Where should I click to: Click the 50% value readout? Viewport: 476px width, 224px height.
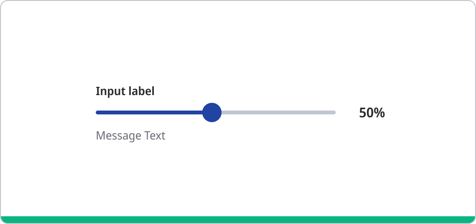[372, 113]
